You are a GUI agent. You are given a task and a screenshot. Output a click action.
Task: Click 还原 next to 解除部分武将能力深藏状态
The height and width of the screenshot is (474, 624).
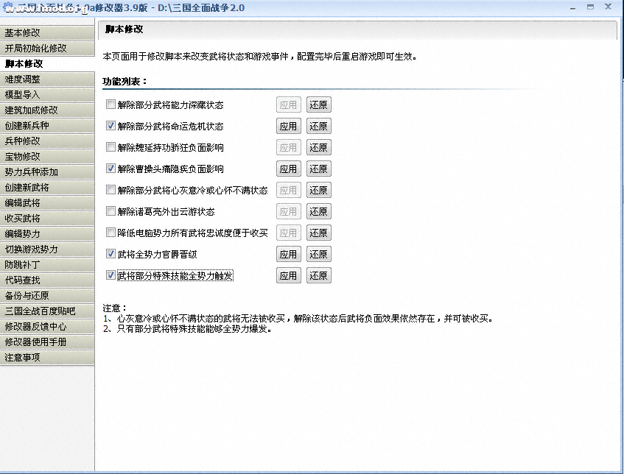(318, 105)
